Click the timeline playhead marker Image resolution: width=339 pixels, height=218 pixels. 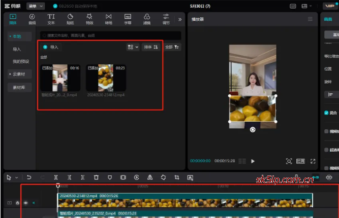pyautogui.click(x=57, y=186)
